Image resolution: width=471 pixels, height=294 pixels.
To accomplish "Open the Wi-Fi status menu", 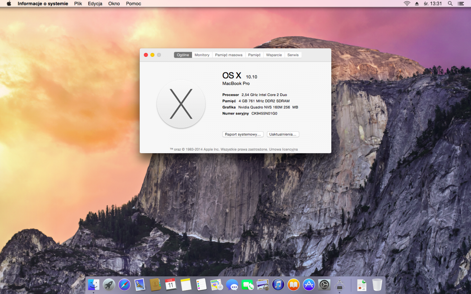I will pos(407,4).
